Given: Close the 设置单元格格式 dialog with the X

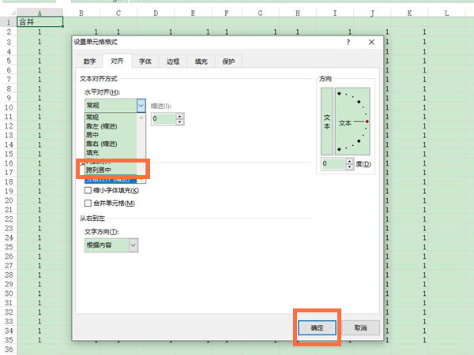Looking at the screenshot, I should 371,43.
